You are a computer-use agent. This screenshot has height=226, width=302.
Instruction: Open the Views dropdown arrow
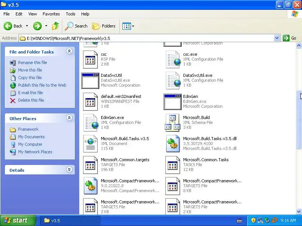point(133,26)
